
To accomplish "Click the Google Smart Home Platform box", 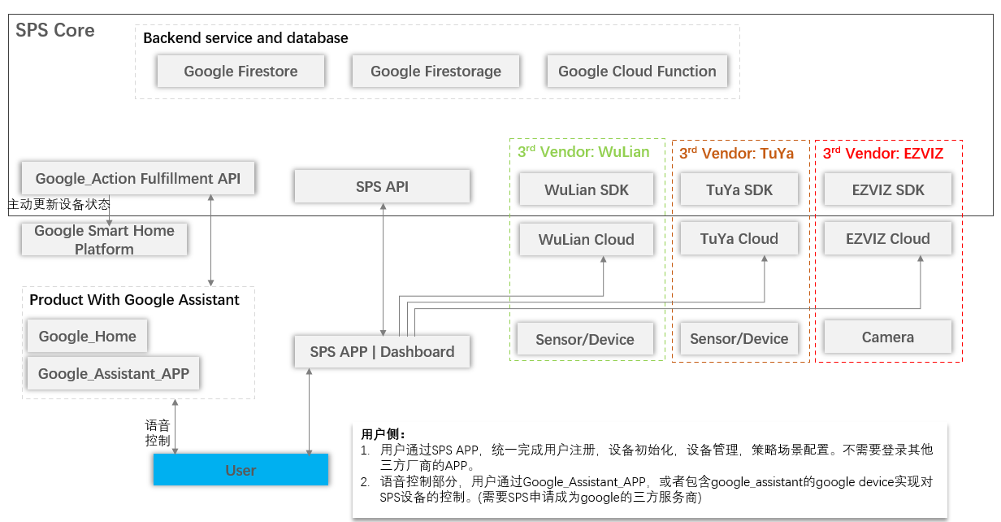I will coord(104,240).
